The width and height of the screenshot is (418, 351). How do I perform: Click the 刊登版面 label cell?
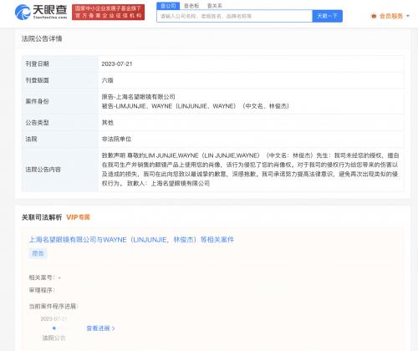[x=60, y=80]
